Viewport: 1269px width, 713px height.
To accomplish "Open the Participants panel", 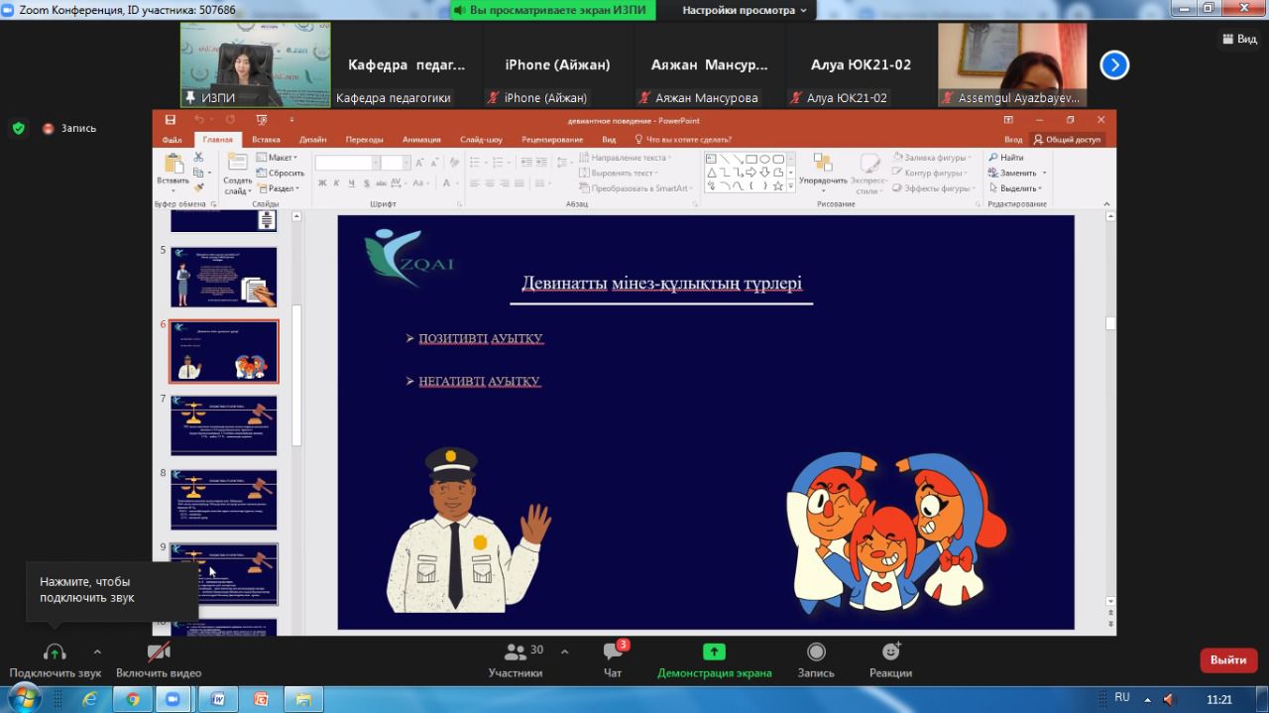I will click(516, 659).
